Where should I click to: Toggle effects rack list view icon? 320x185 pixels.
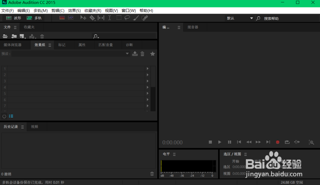[x=11, y=116]
